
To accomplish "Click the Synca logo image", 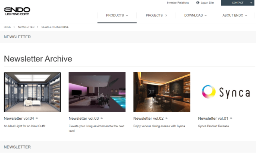I will pyautogui.click(x=226, y=92).
